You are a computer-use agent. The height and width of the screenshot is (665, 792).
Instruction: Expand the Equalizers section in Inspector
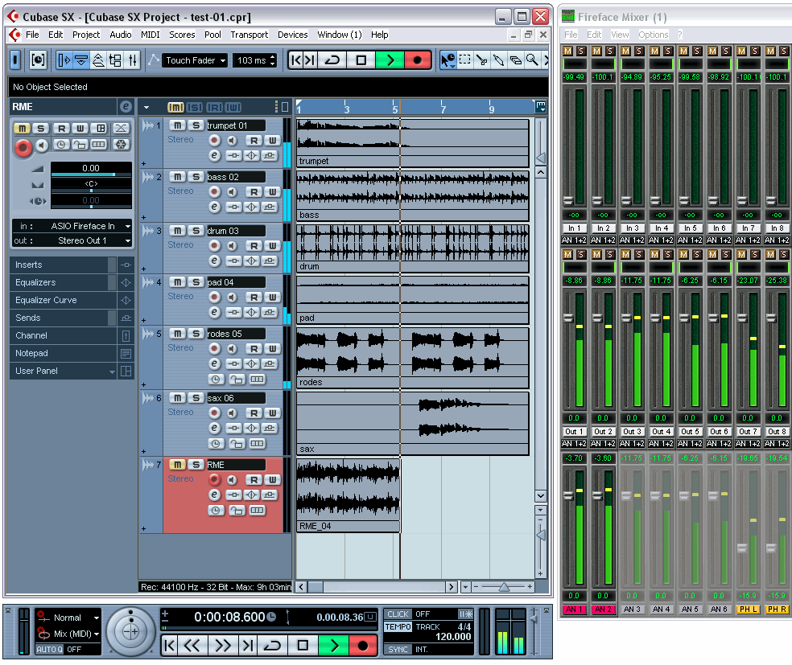(63, 282)
